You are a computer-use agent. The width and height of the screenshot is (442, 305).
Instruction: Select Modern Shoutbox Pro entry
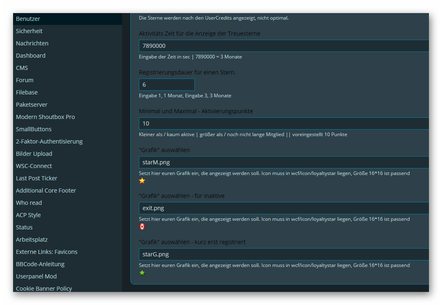click(x=45, y=117)
